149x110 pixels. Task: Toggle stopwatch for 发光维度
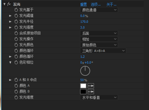pos(16,97)
